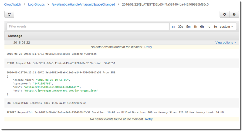Click the help question mark icon
This screenshot has width=243, height=132.
coord(234,15)
